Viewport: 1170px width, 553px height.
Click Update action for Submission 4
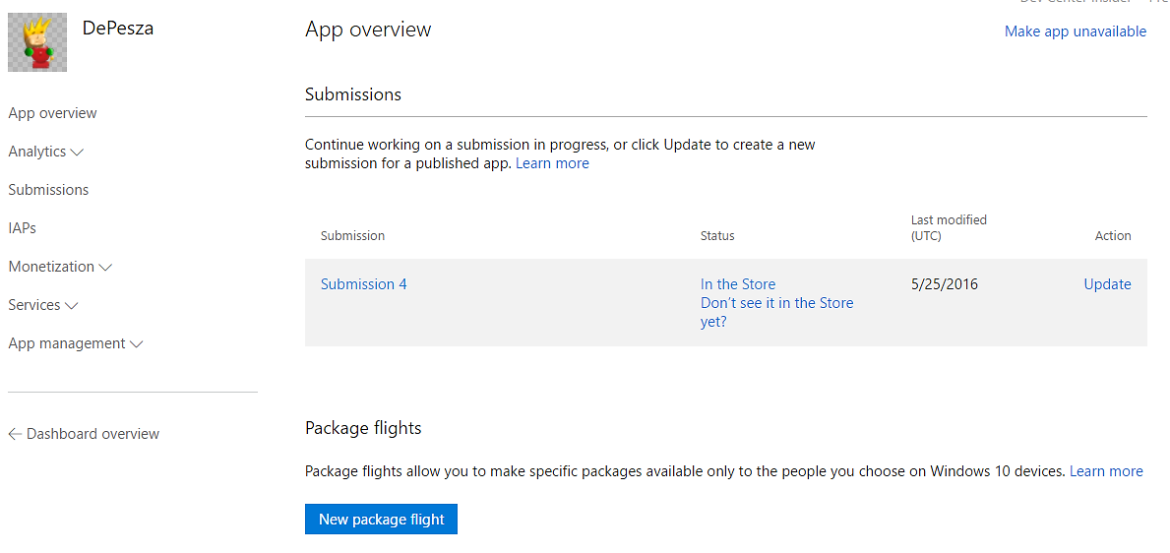point(1107,284)
